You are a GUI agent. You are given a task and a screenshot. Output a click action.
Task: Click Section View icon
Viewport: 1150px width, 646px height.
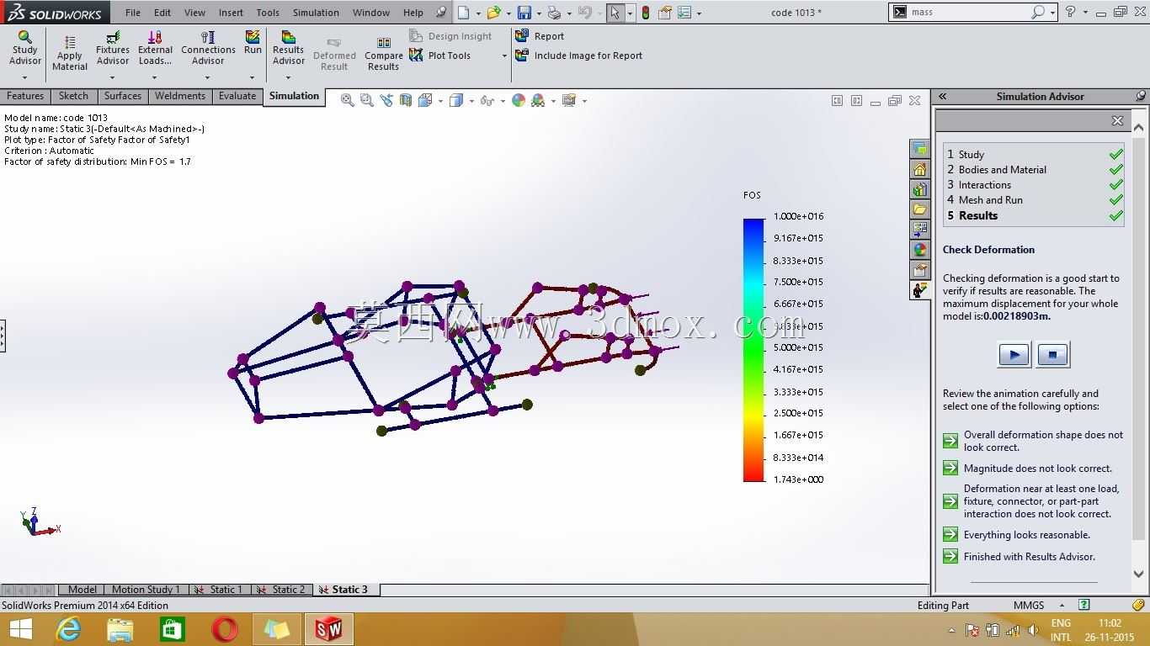[405, 100]
